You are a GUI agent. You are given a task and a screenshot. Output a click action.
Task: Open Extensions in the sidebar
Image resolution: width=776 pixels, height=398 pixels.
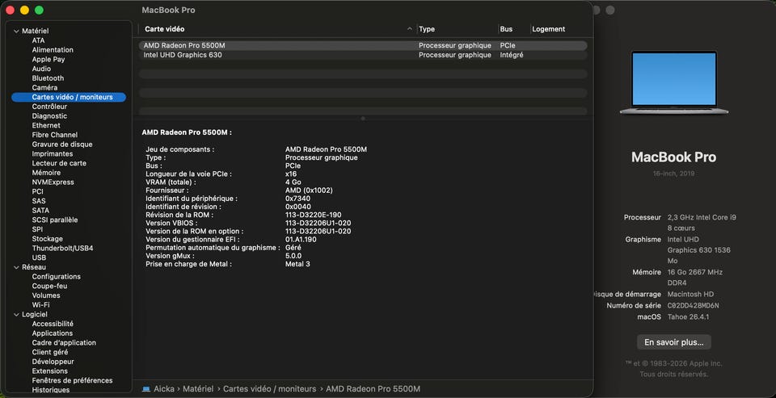[x=50, y=371]
